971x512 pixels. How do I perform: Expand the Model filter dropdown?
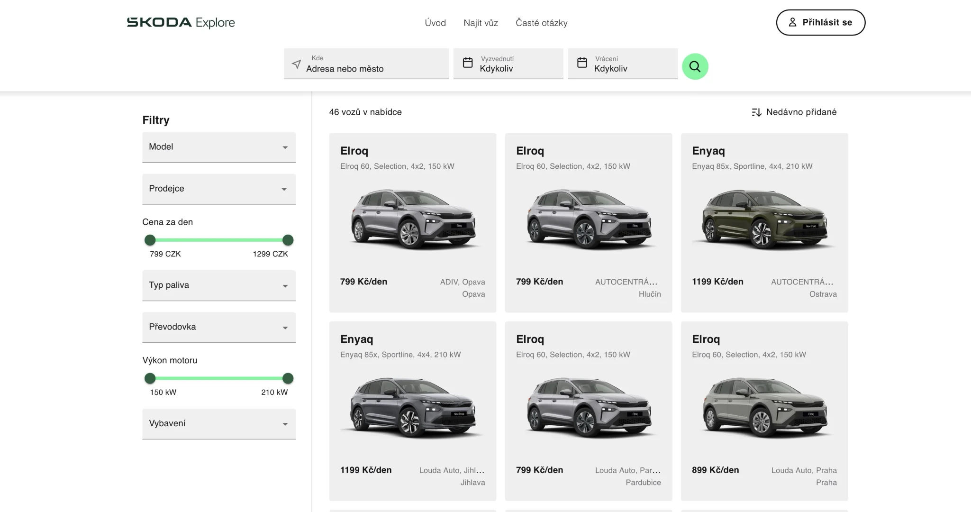(x=218, y=147)
